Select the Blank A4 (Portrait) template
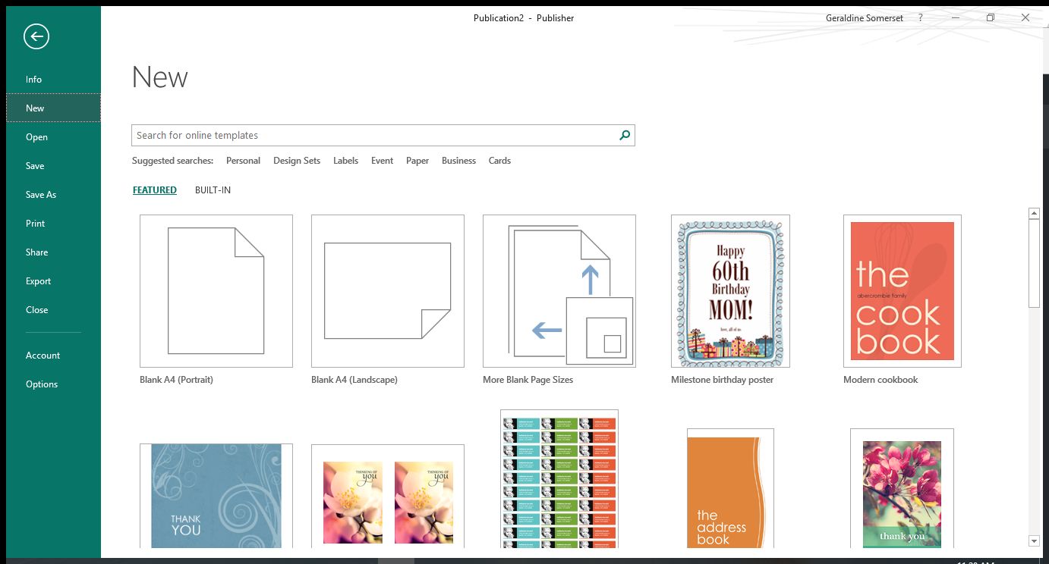The height and width of the screenshot is (564, 1049). click(216, 291)
